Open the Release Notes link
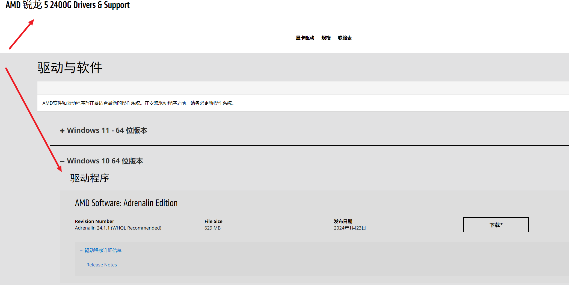This screenshot has height=285, width=569. tap(102, 265)
